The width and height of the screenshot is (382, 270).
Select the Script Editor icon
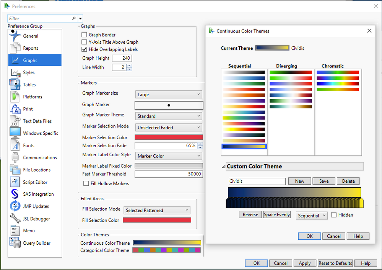click(x=15, y=182)
